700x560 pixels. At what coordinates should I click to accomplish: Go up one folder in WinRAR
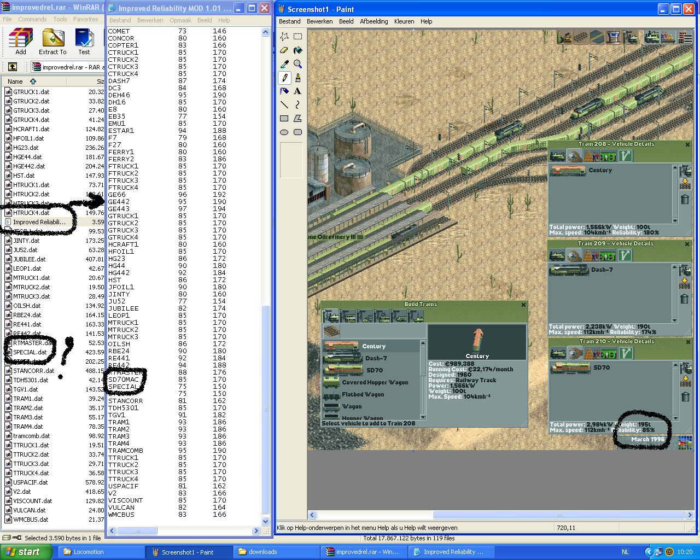pyautogui.click(x=13, y=67)
